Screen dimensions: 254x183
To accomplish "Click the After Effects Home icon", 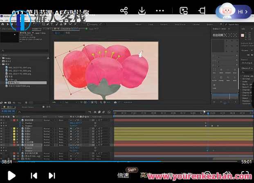I will tap(2, 24).
